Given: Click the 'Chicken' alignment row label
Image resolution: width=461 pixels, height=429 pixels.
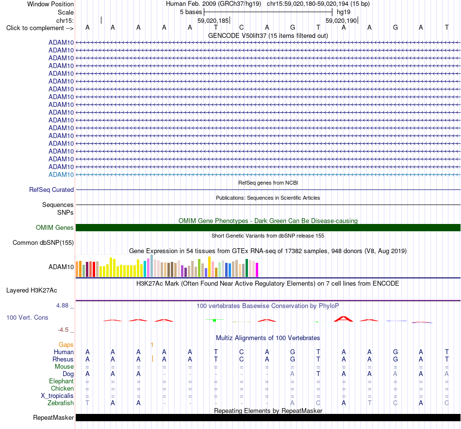Looking at the screenshot, I should click(x=62, y=389).
